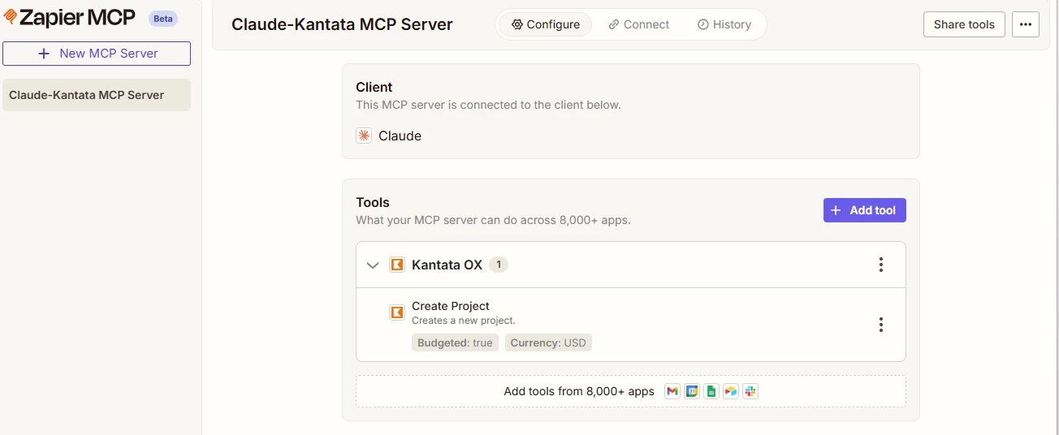
Task: Click the Claude client name
Action: pos(400,136)
